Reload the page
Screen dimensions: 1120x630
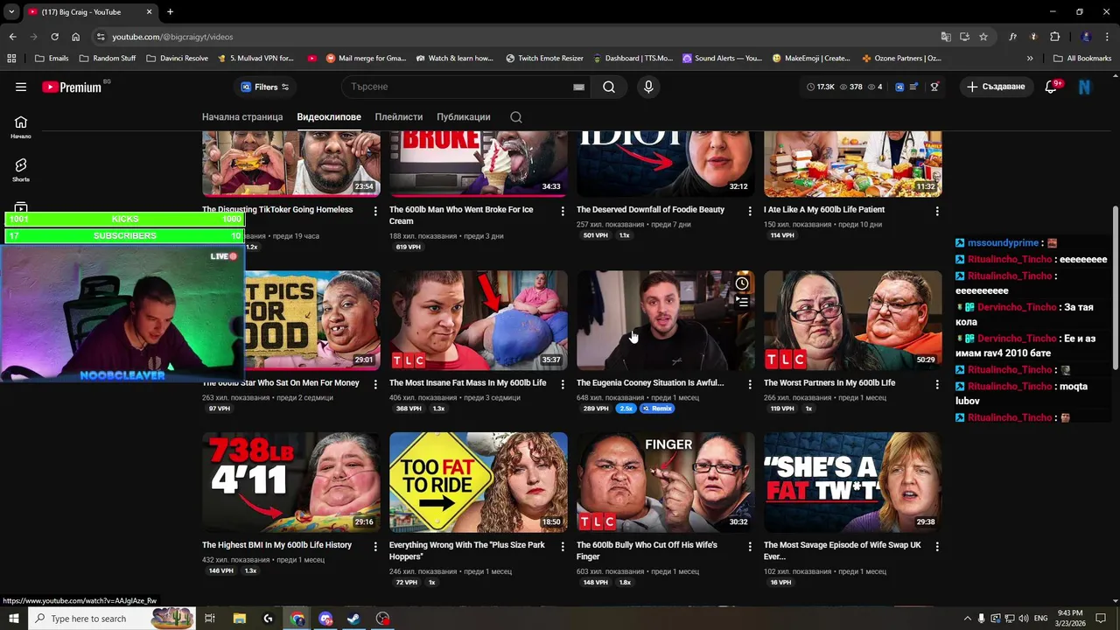click(54, 37)
